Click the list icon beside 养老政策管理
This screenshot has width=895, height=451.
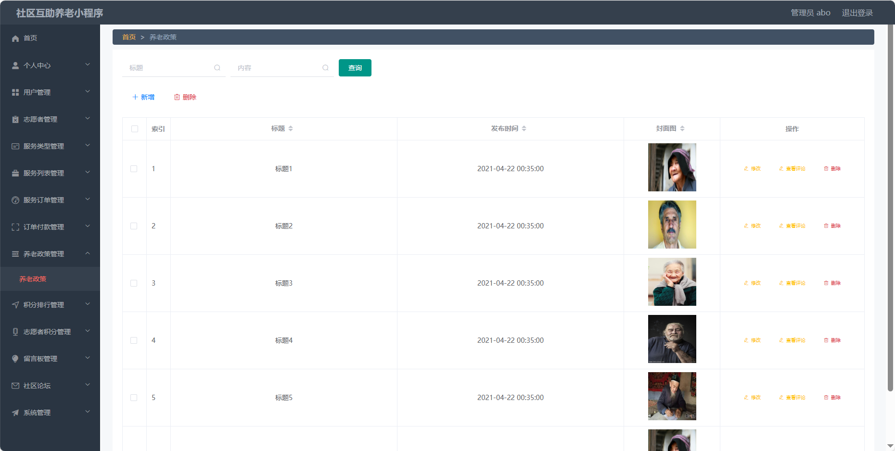(x=15, y=254)
